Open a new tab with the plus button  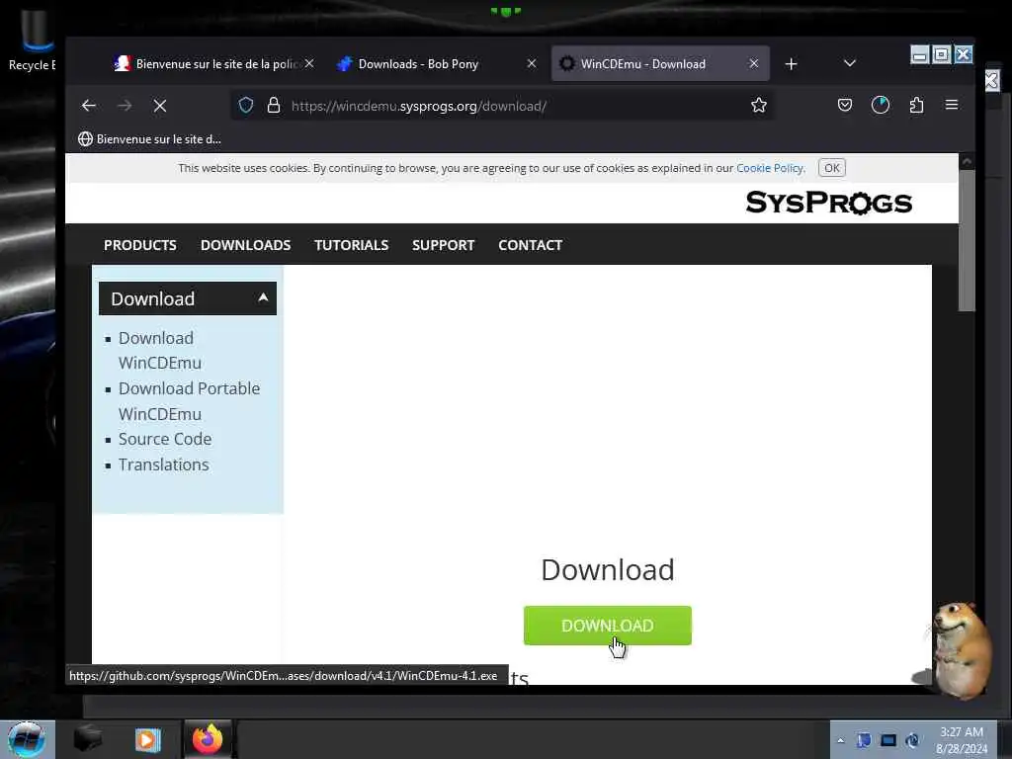[792, 64]
